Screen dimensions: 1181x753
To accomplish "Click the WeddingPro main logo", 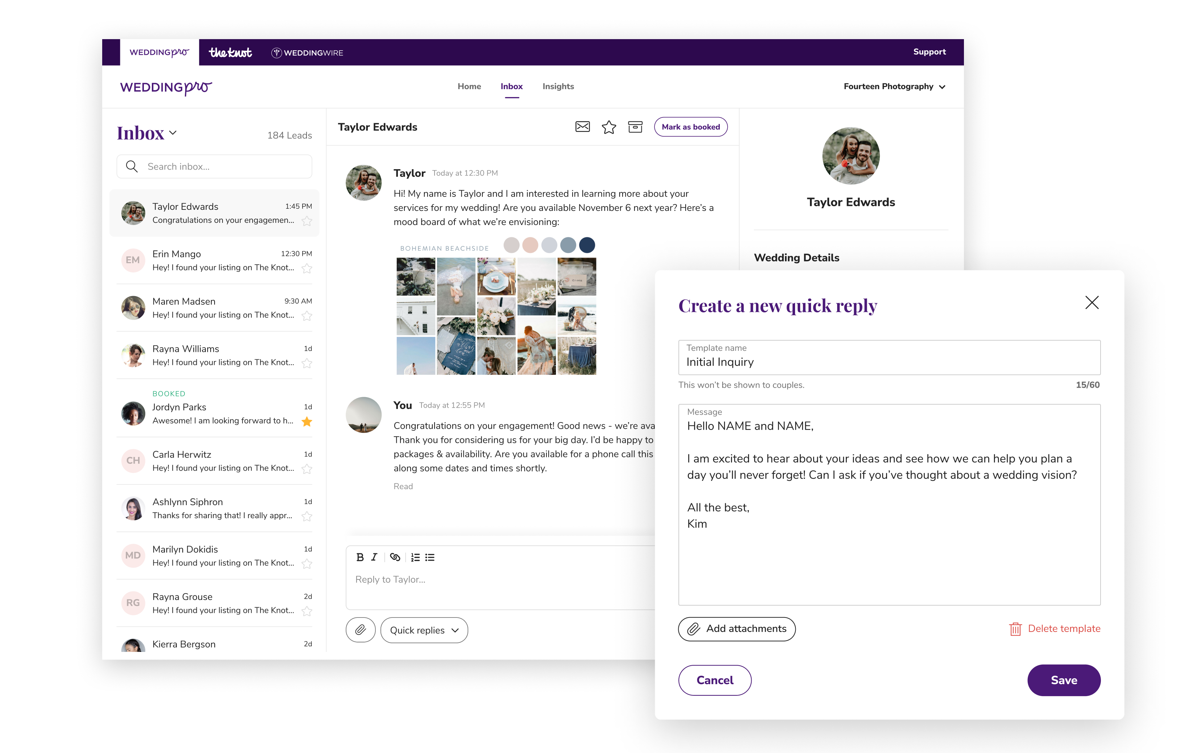I will click(x=166, y=88).
